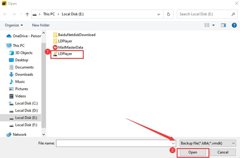Select the LDPlayer folder with folder icon
This screenshot has width=240, height=158.
[63, 41]
